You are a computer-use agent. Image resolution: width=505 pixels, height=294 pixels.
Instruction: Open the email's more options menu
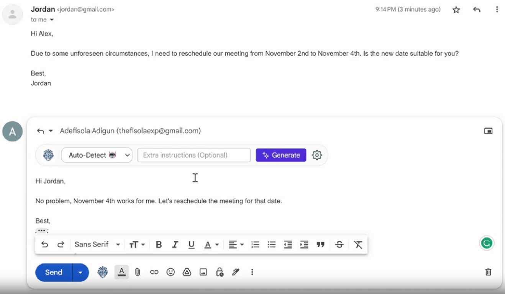pos(497,10)
